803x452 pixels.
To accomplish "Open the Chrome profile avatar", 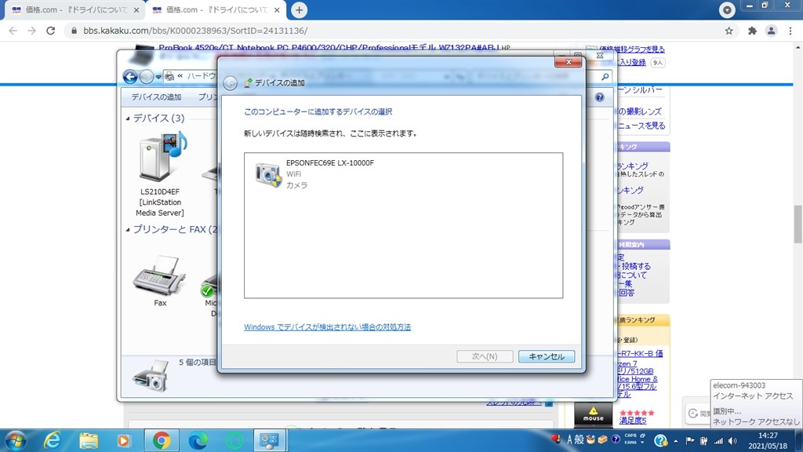I will tap(772, 31).
